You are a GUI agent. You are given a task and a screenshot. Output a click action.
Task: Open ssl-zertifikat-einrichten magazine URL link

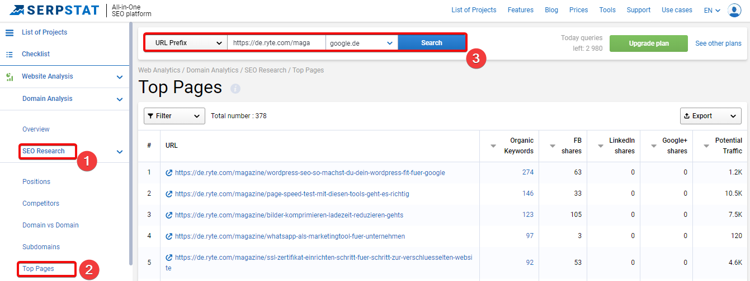(x=319, y=263)
